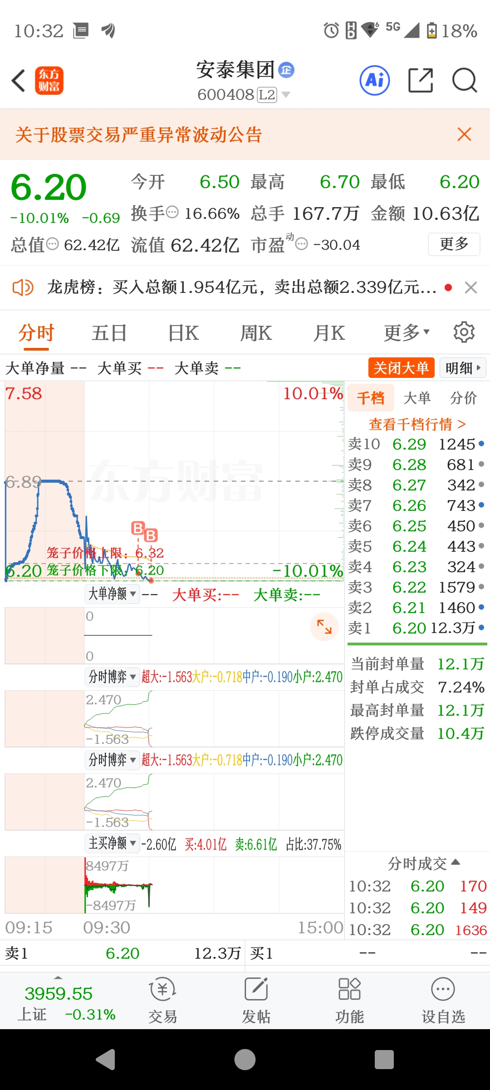Switch to the 大单 tab
The height and width of the screenshot is (1090, 490).
(417, 398)
